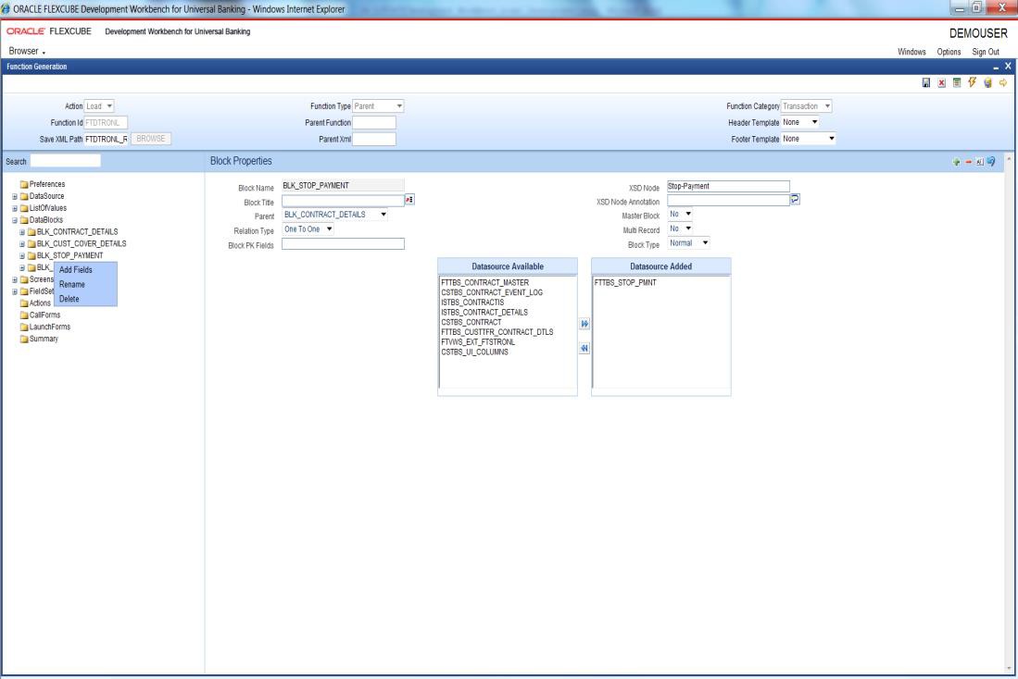Click the Sign Out link

pos(986,52)
